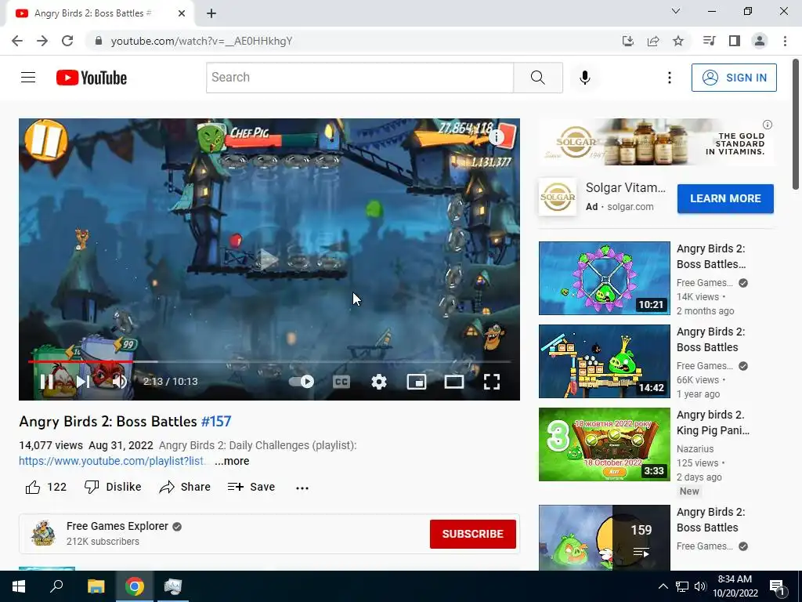Show the video info card
The height and width of the screenshot is (602, 802).
(496, 136)
